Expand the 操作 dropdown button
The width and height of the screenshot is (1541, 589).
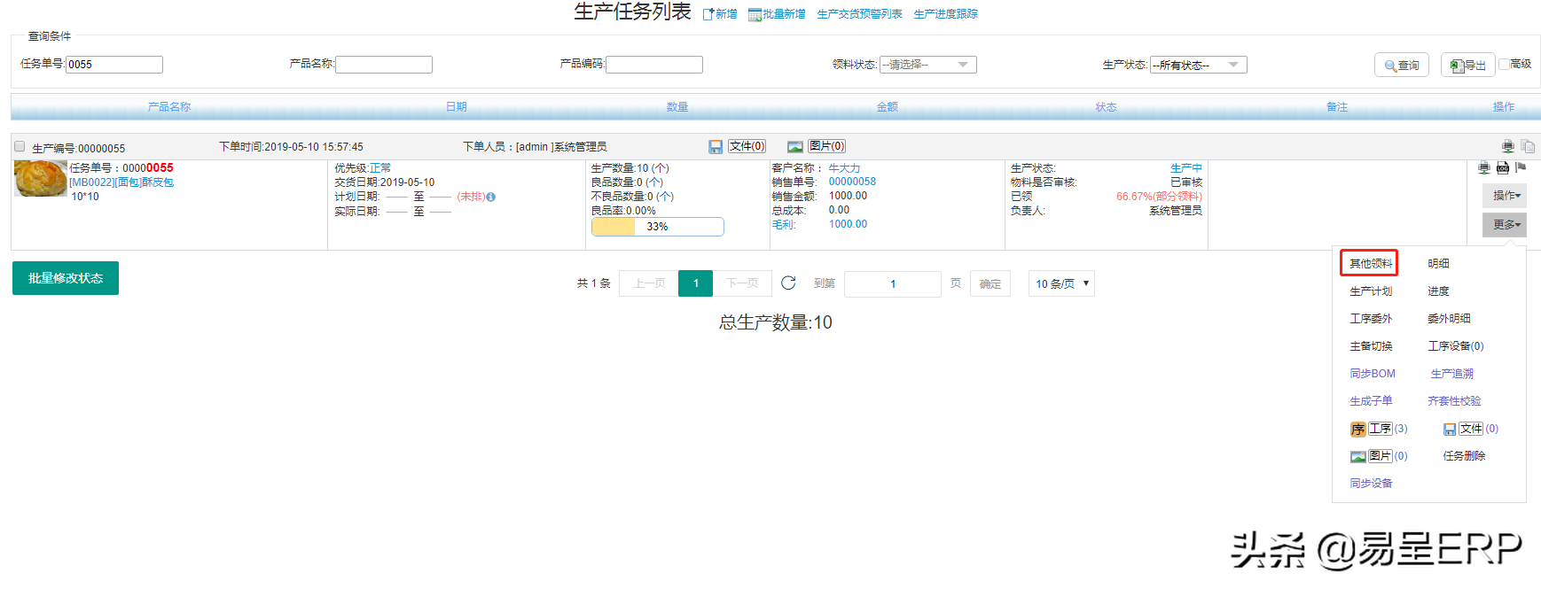[x=1505, y=196]
